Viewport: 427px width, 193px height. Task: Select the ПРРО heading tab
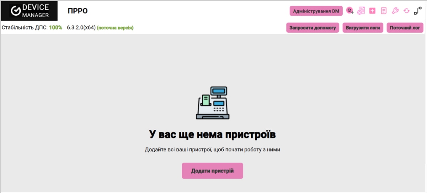[78, 11]
